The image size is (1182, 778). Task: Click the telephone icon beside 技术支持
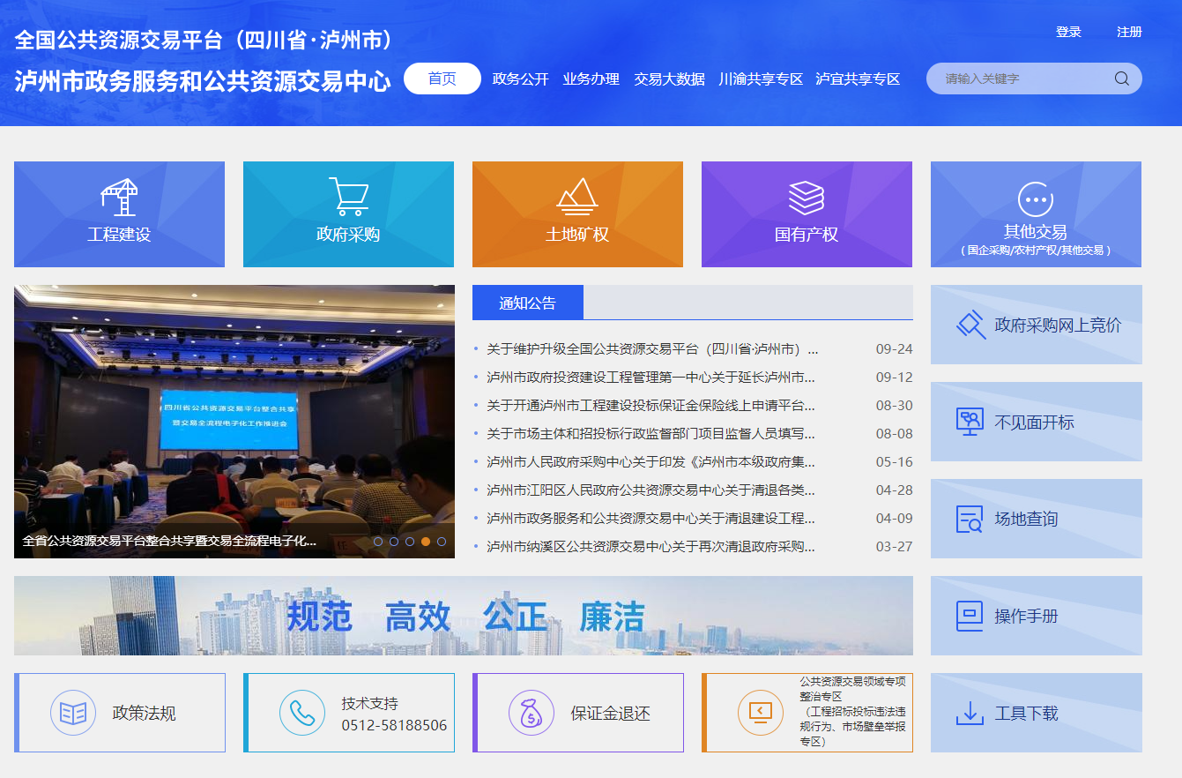coord(301,713)
